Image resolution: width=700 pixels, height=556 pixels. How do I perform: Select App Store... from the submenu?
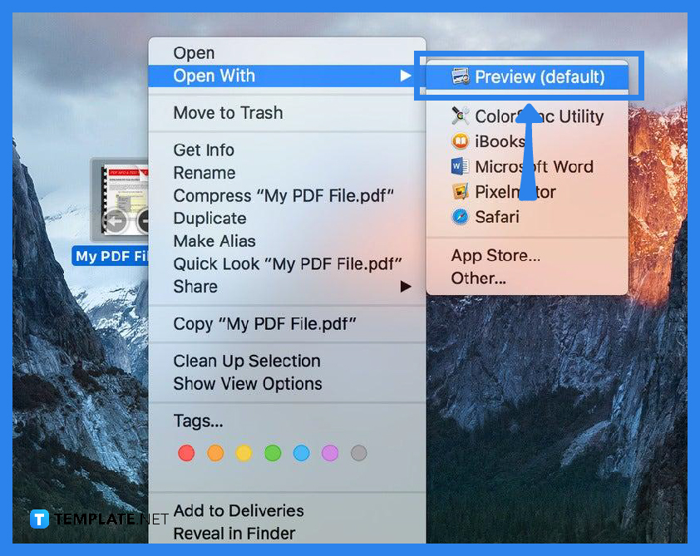coord(495,255)
